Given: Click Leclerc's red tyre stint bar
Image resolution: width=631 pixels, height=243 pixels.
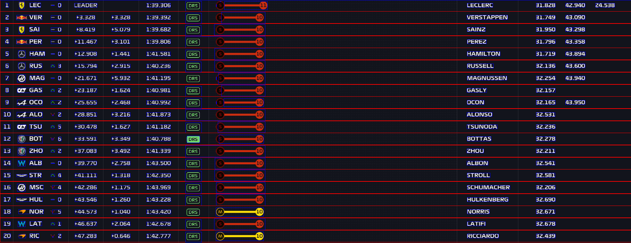Looking at the screenshot, I should tap(242, 5).
